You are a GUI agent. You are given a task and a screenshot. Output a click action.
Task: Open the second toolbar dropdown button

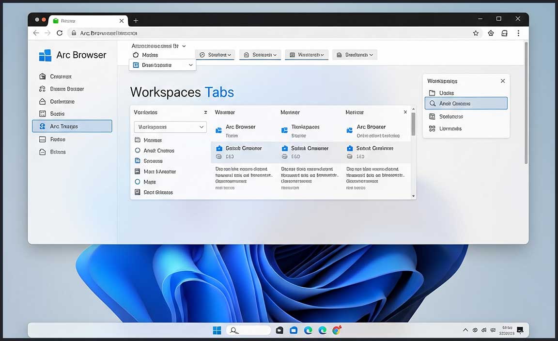(x=260, y=55)
